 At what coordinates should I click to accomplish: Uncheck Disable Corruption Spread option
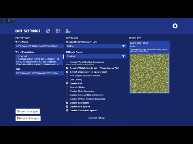[67, 110]
